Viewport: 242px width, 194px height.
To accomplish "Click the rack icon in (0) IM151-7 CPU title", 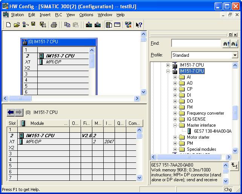I will pos(25,42).
